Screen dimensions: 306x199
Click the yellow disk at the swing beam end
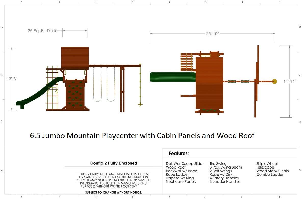pyautogui.click(x=274, y=81)
